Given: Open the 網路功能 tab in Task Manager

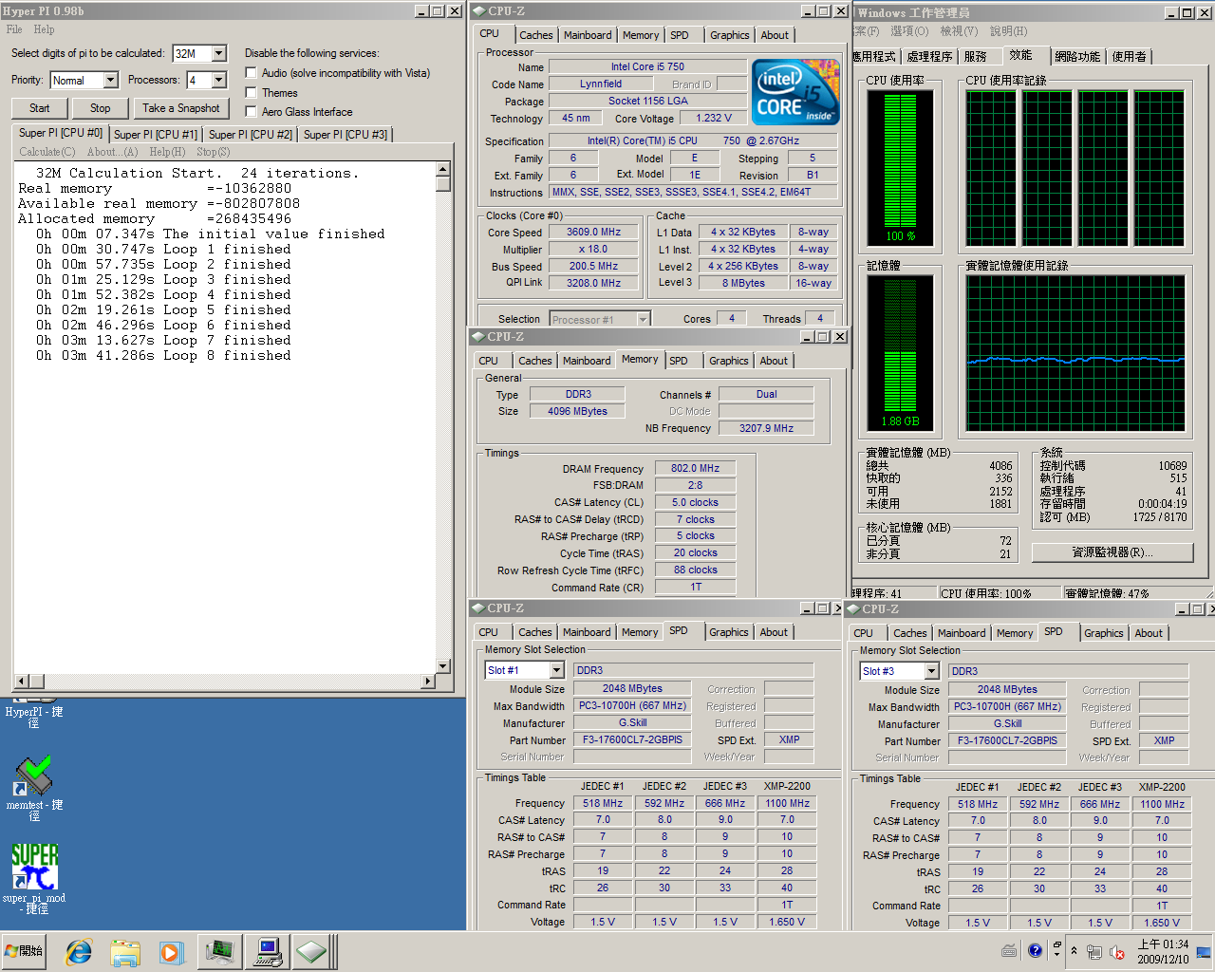Looking at the screenshot, I should click(1077, 57).
